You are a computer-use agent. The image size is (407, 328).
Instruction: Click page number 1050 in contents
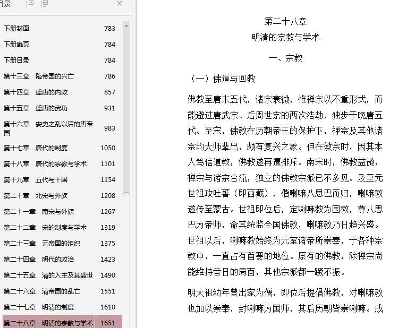108,148
